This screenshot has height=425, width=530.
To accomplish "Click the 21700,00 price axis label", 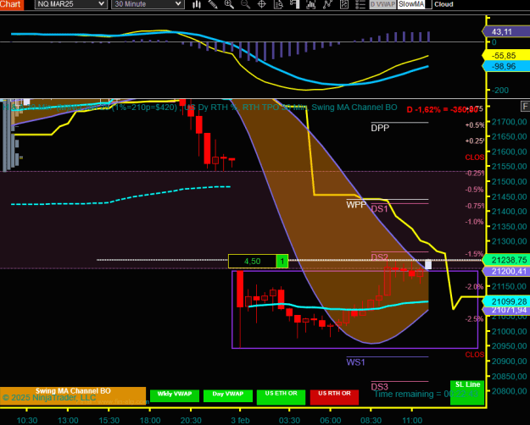I will pyautogui.click(x=510, y=122).
